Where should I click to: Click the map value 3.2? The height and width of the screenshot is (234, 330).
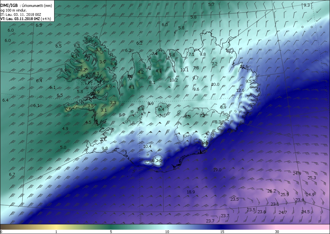coord(83,70)
